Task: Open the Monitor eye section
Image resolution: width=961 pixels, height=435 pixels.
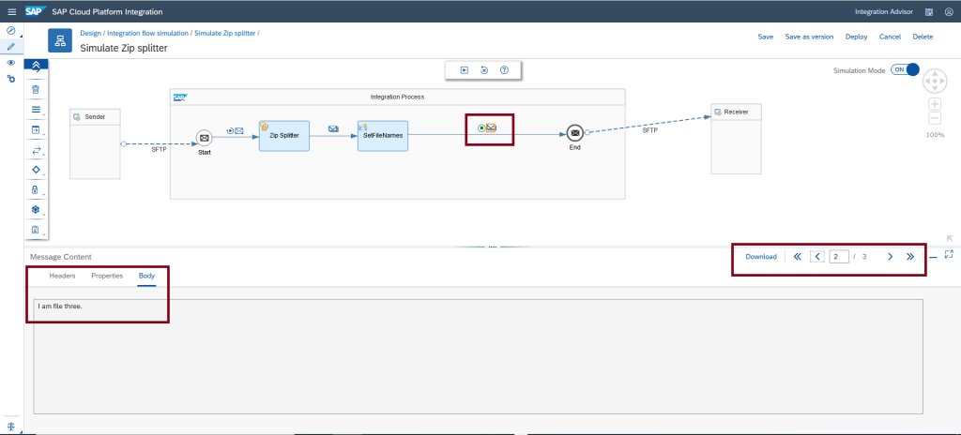Action: pyautogui.click(x=10, y=63)
